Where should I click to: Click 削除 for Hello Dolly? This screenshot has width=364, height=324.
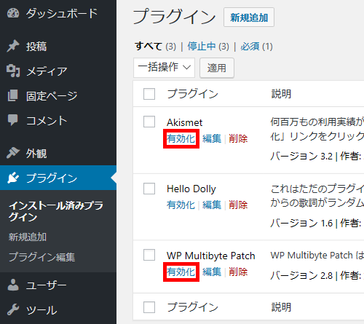coord(238,205)
